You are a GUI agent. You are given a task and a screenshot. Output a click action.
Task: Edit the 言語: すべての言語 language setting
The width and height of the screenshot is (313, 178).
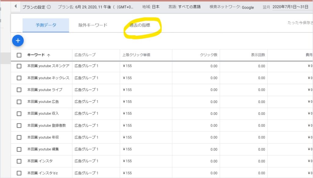[x=184, y=7]
